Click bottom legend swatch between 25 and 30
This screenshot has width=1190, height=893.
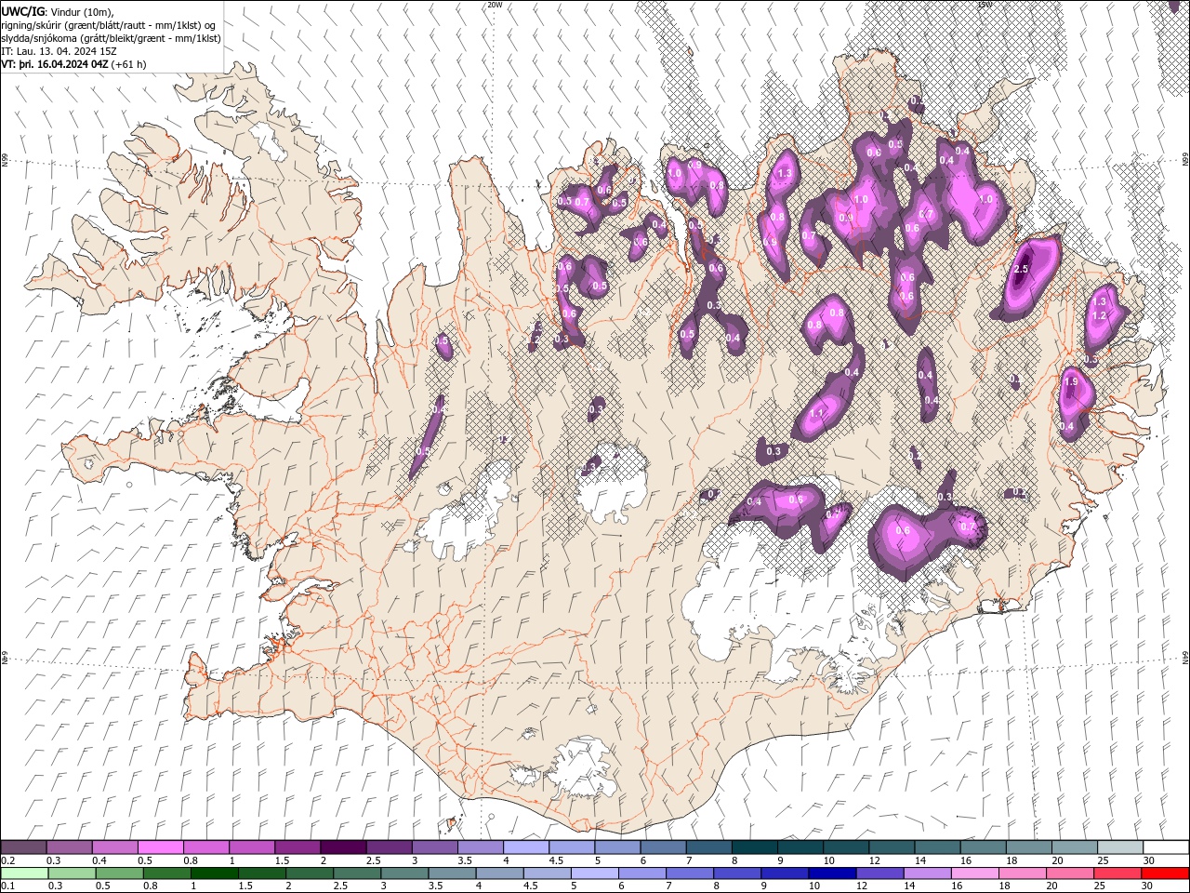(1117, 873)
